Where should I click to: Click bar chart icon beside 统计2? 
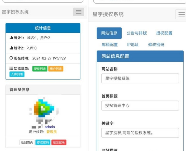(x=11, y=48)
